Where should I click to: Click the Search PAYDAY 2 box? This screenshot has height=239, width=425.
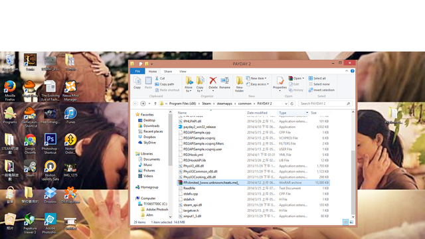coord(325,104)
